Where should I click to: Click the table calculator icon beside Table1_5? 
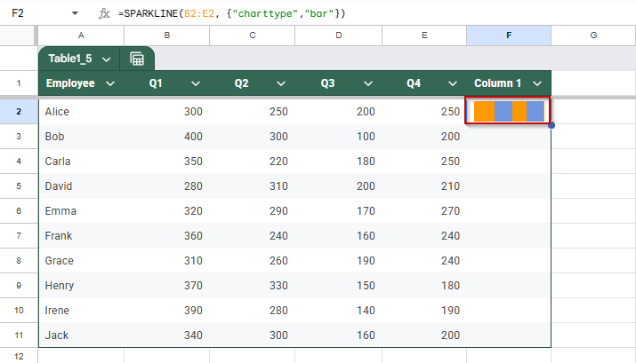[137, 59]
